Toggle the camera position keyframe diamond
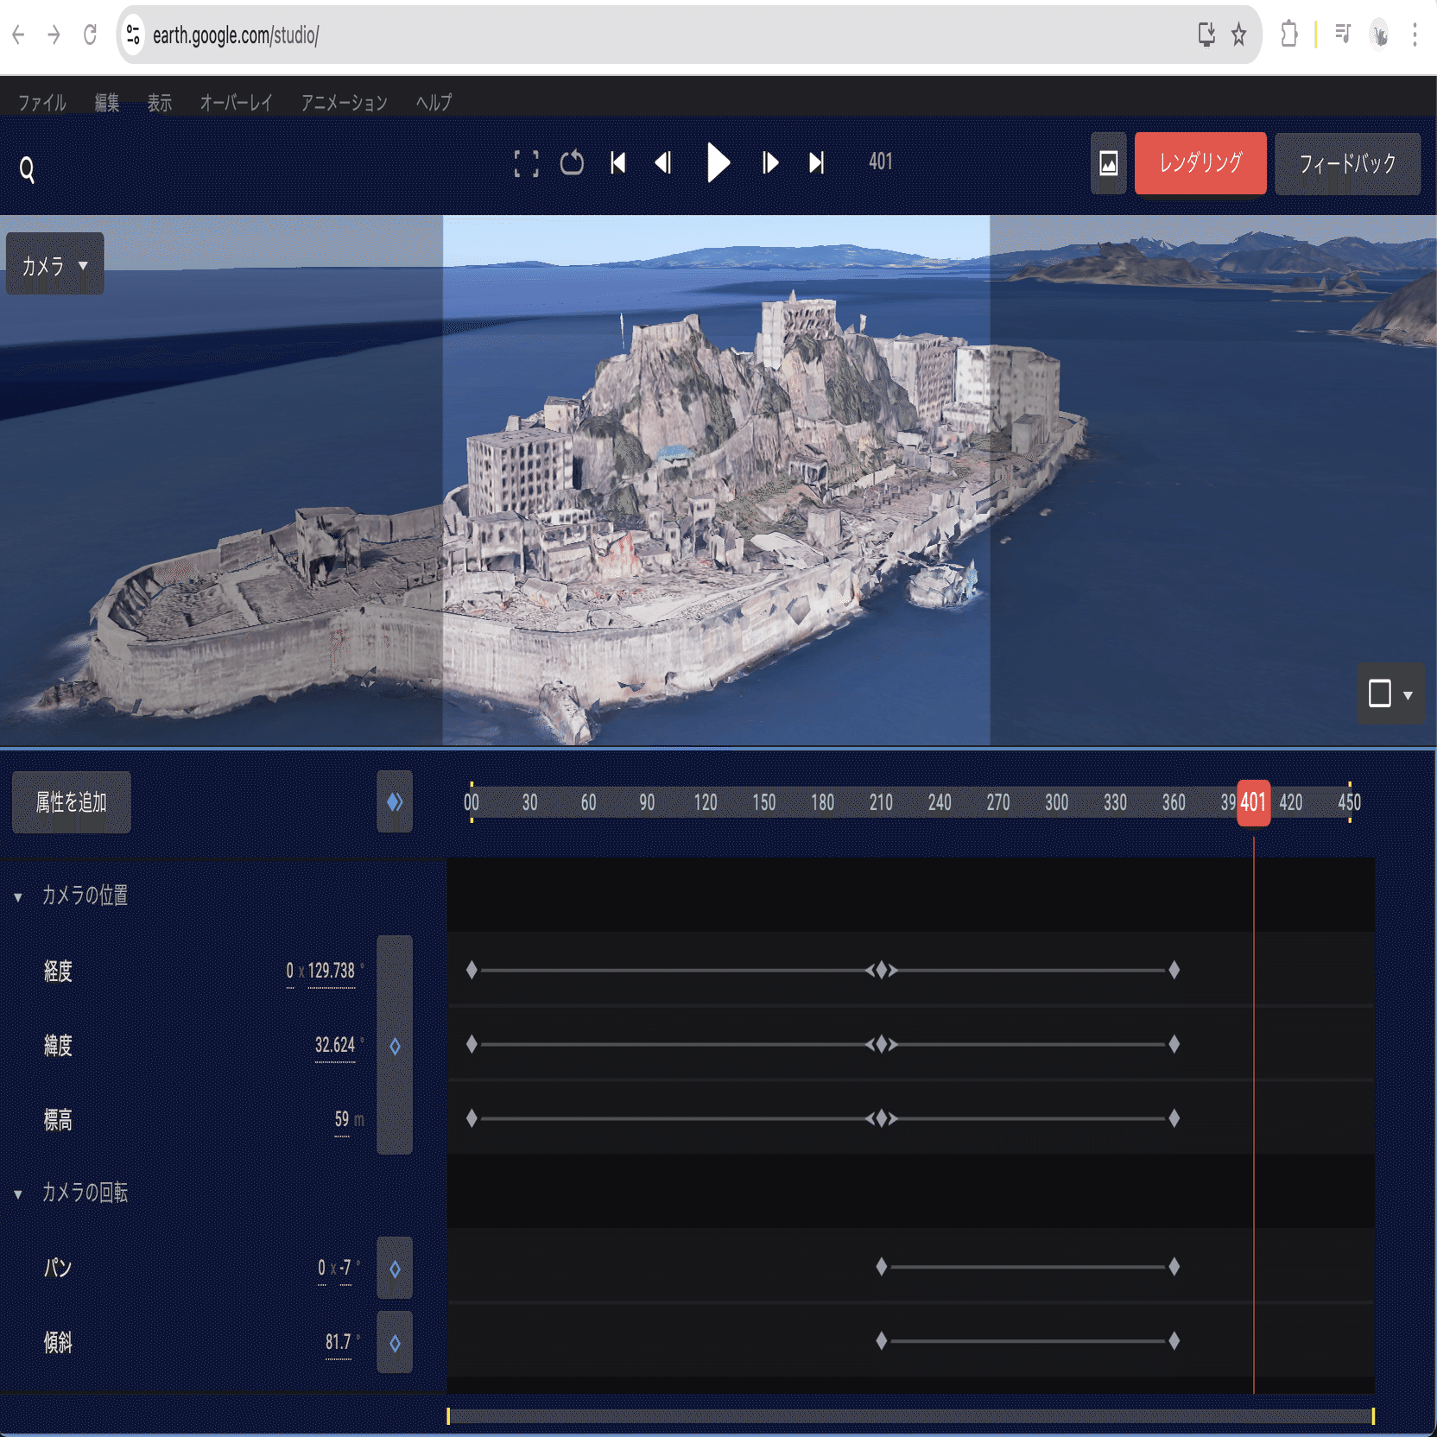1437x1437 pixels. 395,1046
